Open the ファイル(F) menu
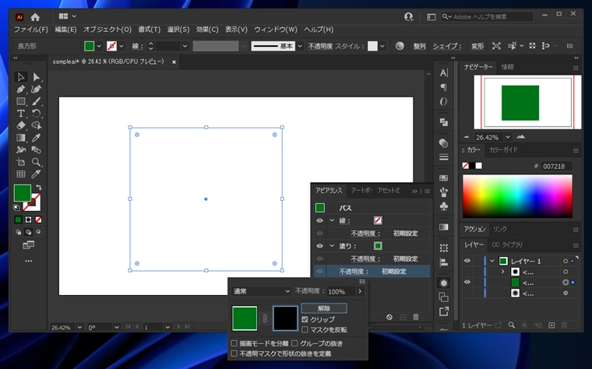This screenshot has height=369, width=592. 31,30
